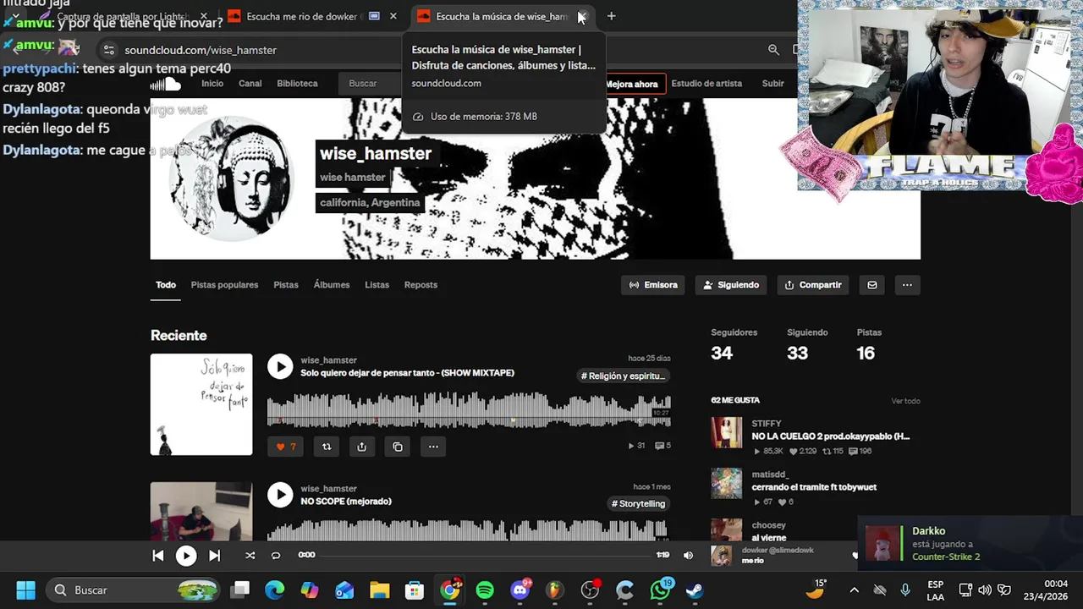Image resolution: width=1083 pixels, height=609 pixels.
Task: Mute using the player volume icon
Action: click(688, 556)
